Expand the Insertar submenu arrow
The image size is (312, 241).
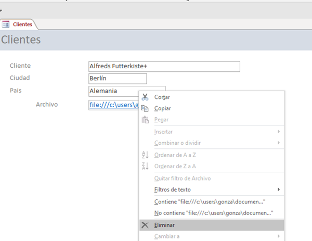(x=279, y=132)
